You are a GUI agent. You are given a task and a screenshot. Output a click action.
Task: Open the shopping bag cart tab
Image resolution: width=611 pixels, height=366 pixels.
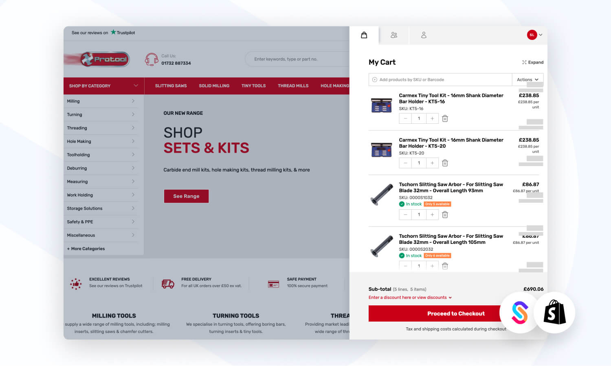364,35
